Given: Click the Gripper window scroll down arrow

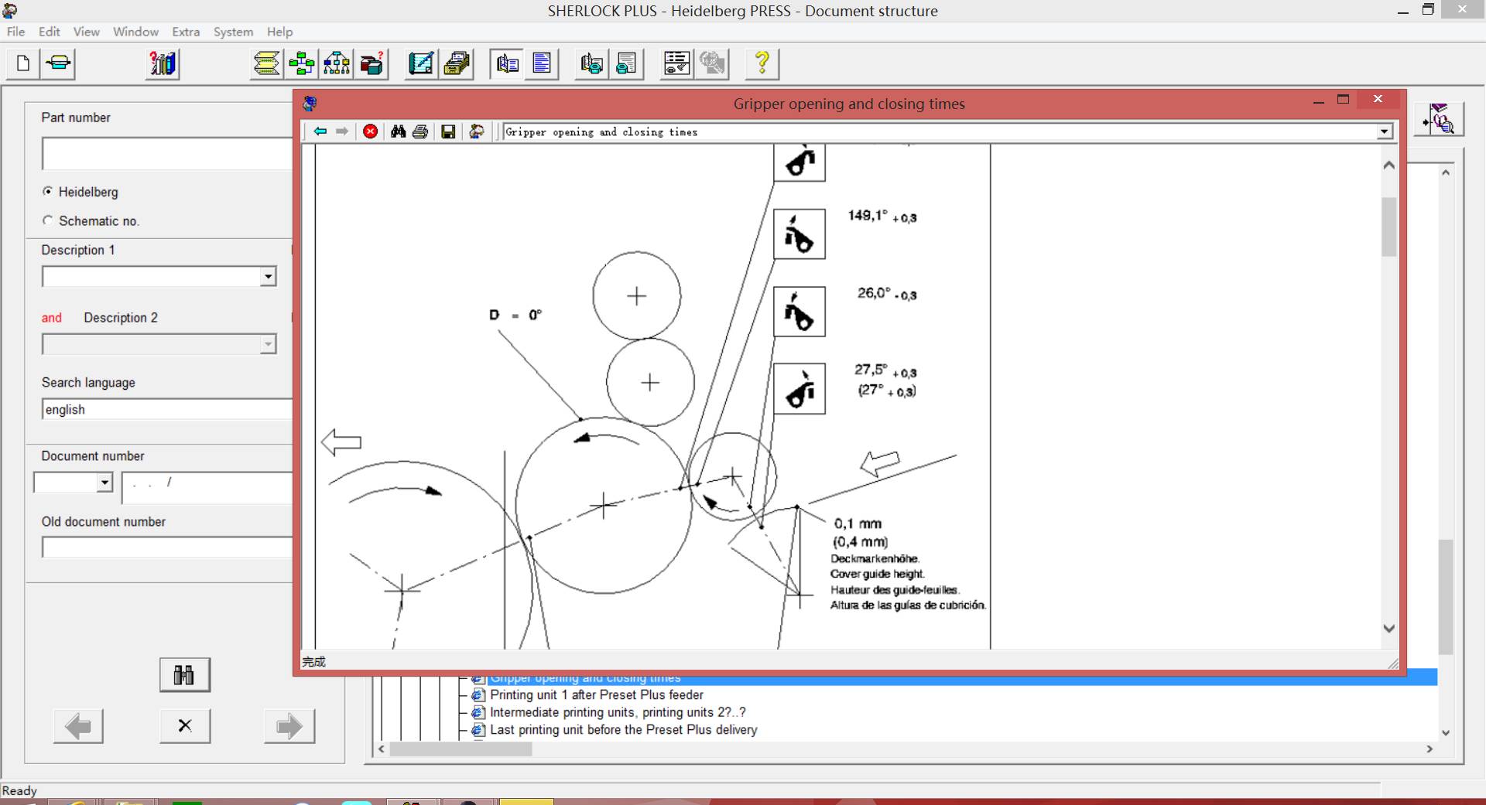Looking at the screenshot, I should pyautogui.click(x=1388, y=628).
